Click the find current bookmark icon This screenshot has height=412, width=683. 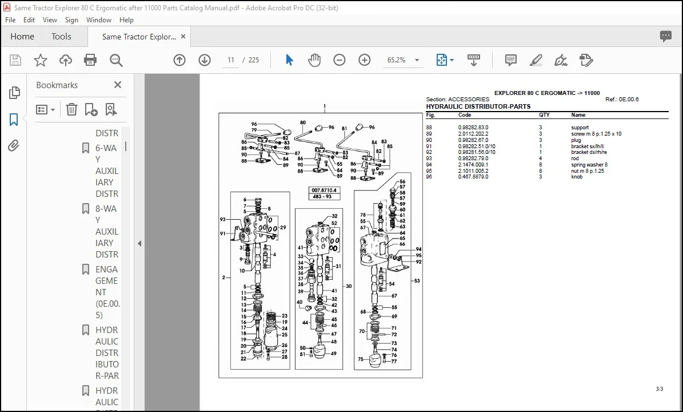click(x=111, y=109)
